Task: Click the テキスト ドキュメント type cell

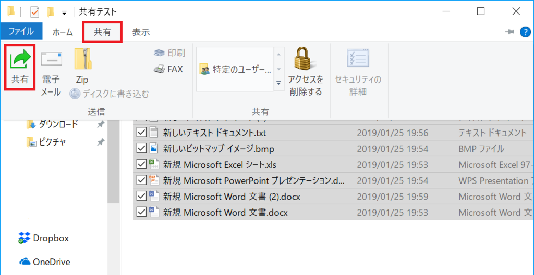Action: (493, 133)
